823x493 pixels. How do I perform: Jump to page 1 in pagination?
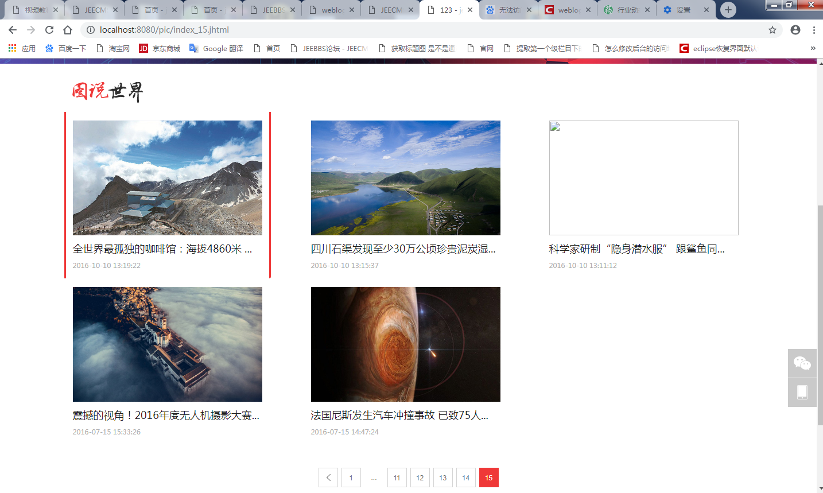(x=351, y=478)
